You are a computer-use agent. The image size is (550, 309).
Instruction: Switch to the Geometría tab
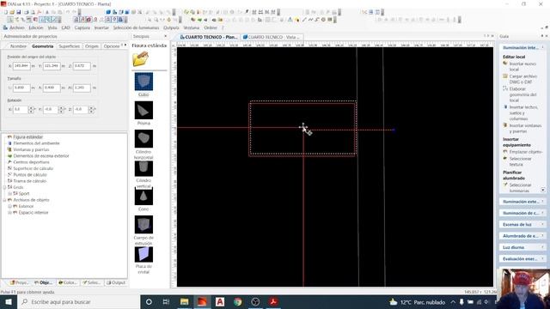point(42,46)
